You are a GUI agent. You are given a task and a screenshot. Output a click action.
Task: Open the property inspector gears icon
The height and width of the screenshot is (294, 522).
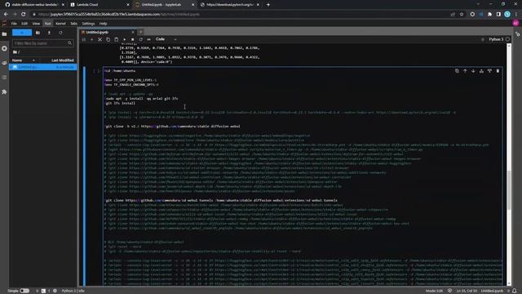(x=518, y=34)
